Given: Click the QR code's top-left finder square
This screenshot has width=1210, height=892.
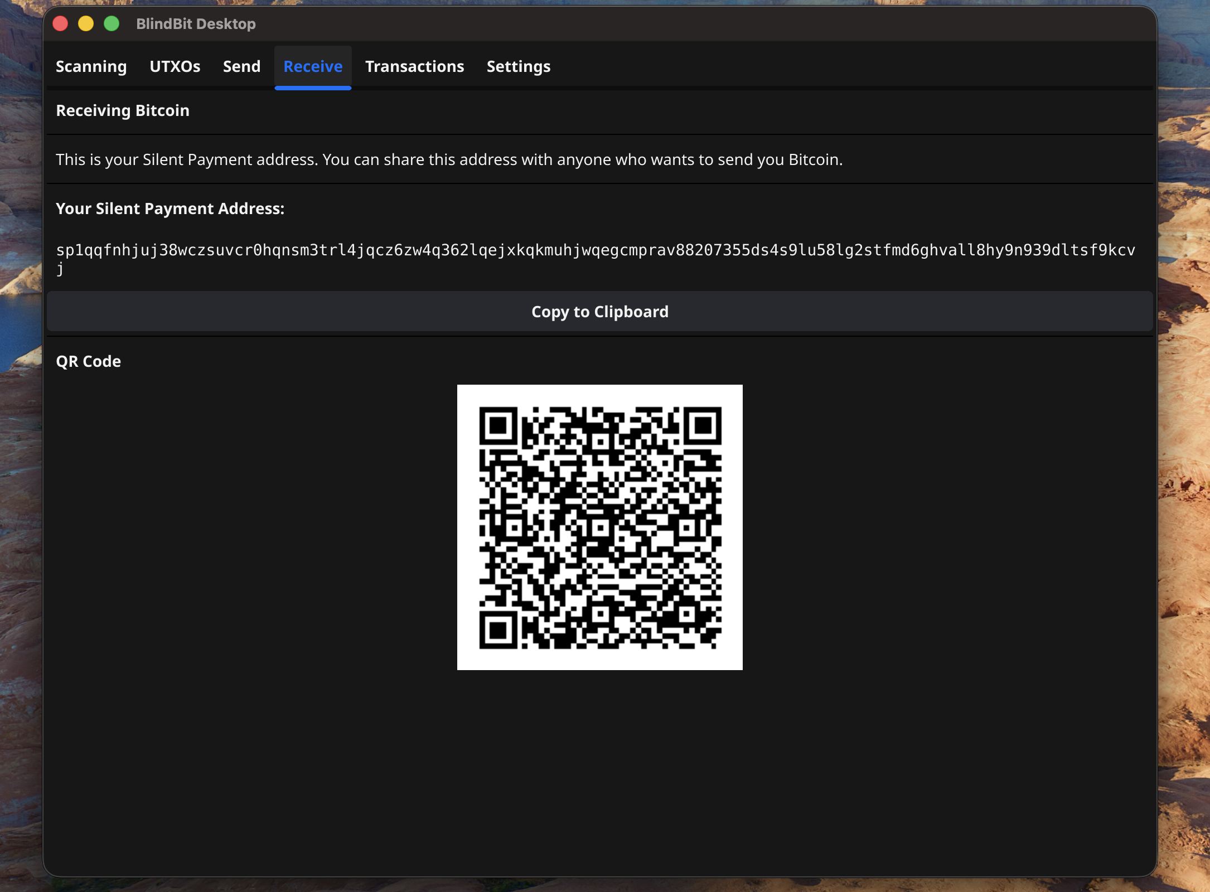Looking at the screenshot, I should click(498, 426).
